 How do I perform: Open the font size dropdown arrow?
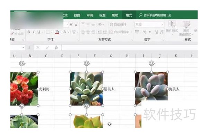tap(67, 24)
